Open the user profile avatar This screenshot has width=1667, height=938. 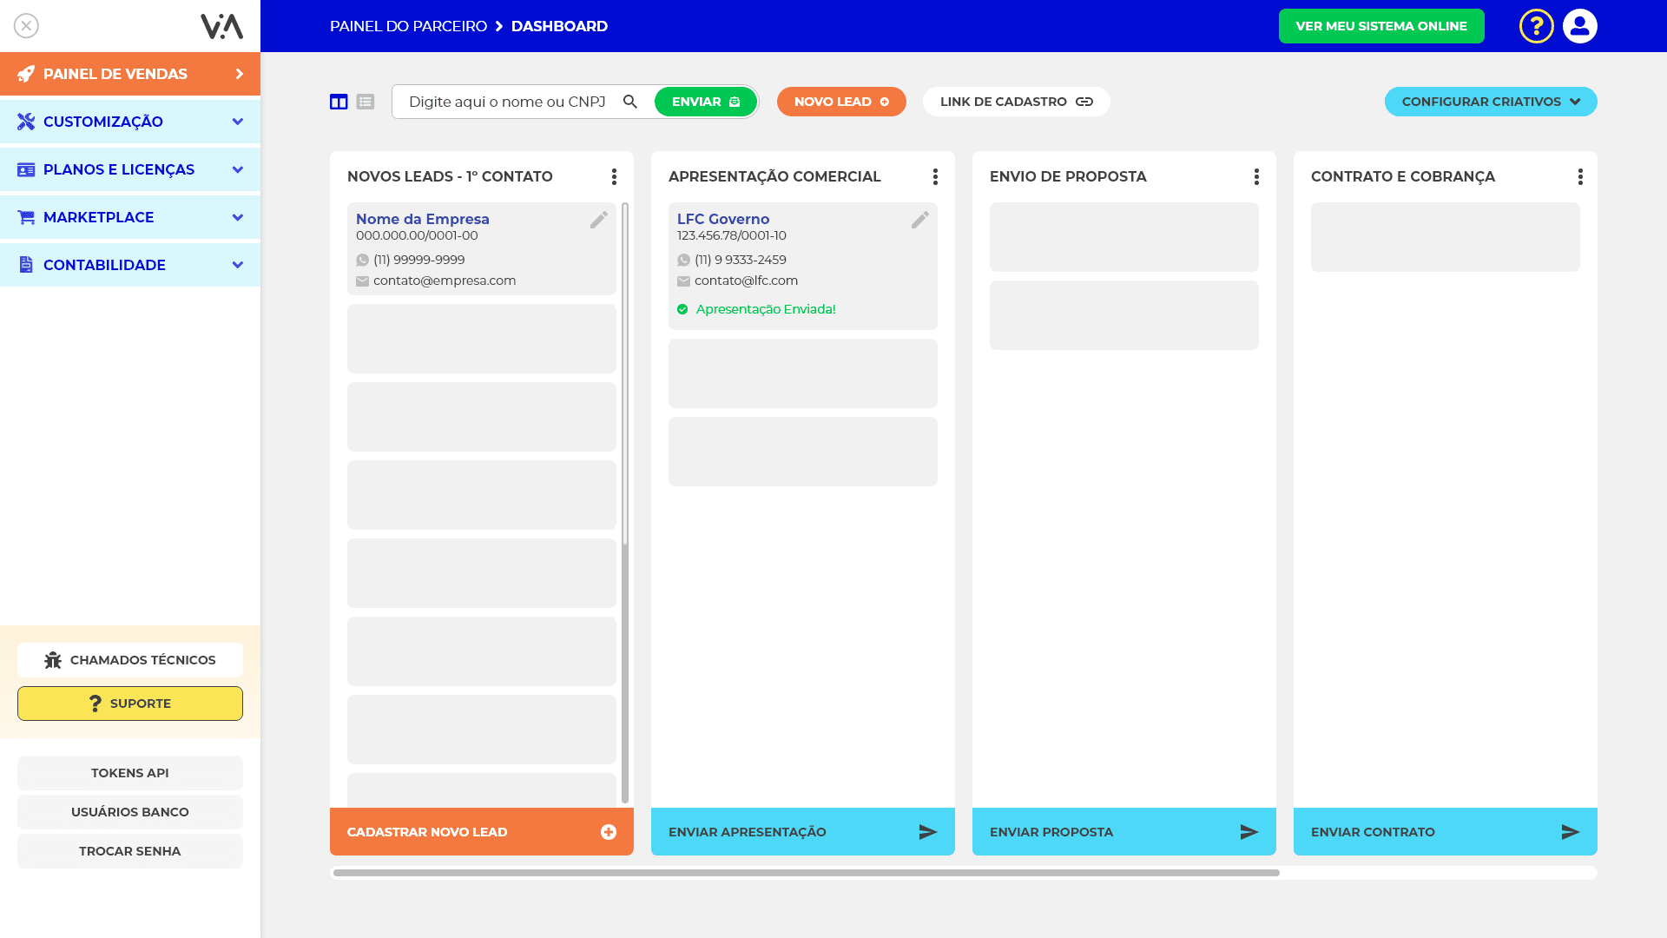pos(1579,26)
